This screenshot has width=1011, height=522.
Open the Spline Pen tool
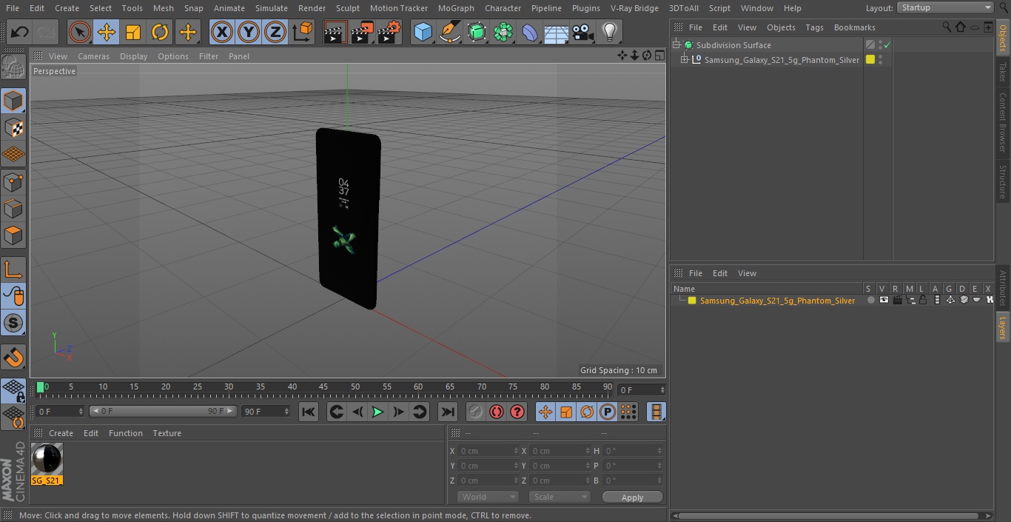(449, 32)
